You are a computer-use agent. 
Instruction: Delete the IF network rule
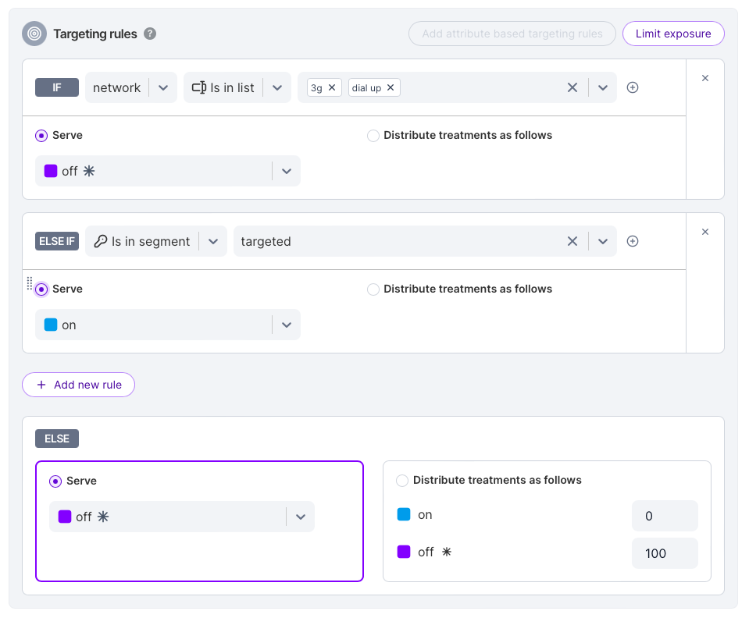tap(705, 78)
